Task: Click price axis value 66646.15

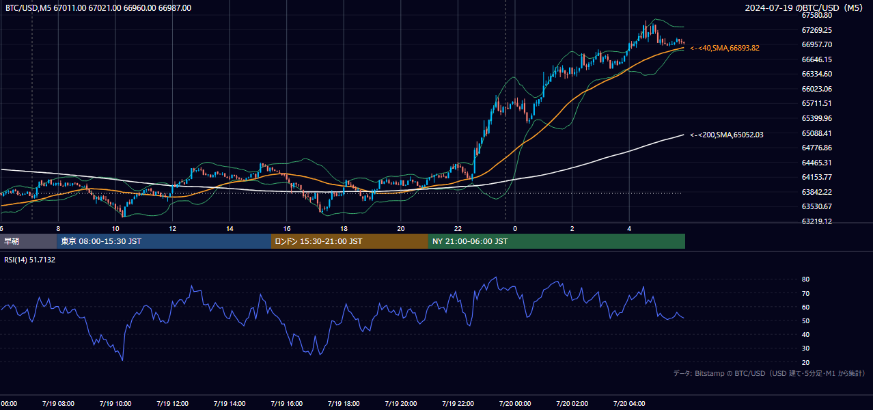Action: [x=817, y=59]
